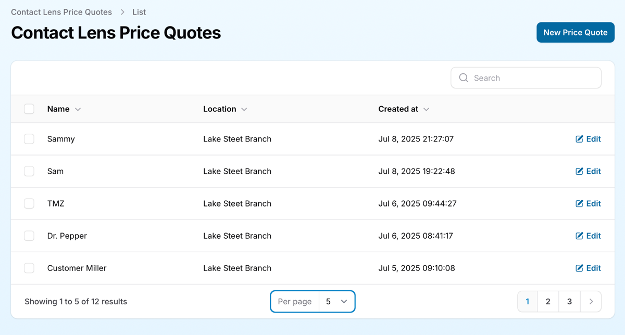Screen dimensions: 625x335
Task: Go to next page using arrow icon
Action: click(x=591, y=302)
